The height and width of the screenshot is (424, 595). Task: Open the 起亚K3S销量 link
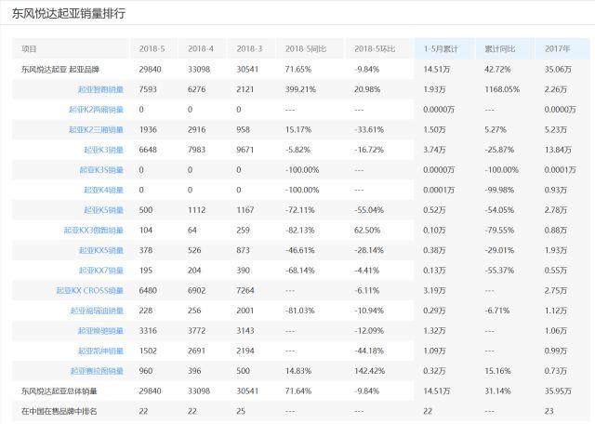[x=101, y=170]
